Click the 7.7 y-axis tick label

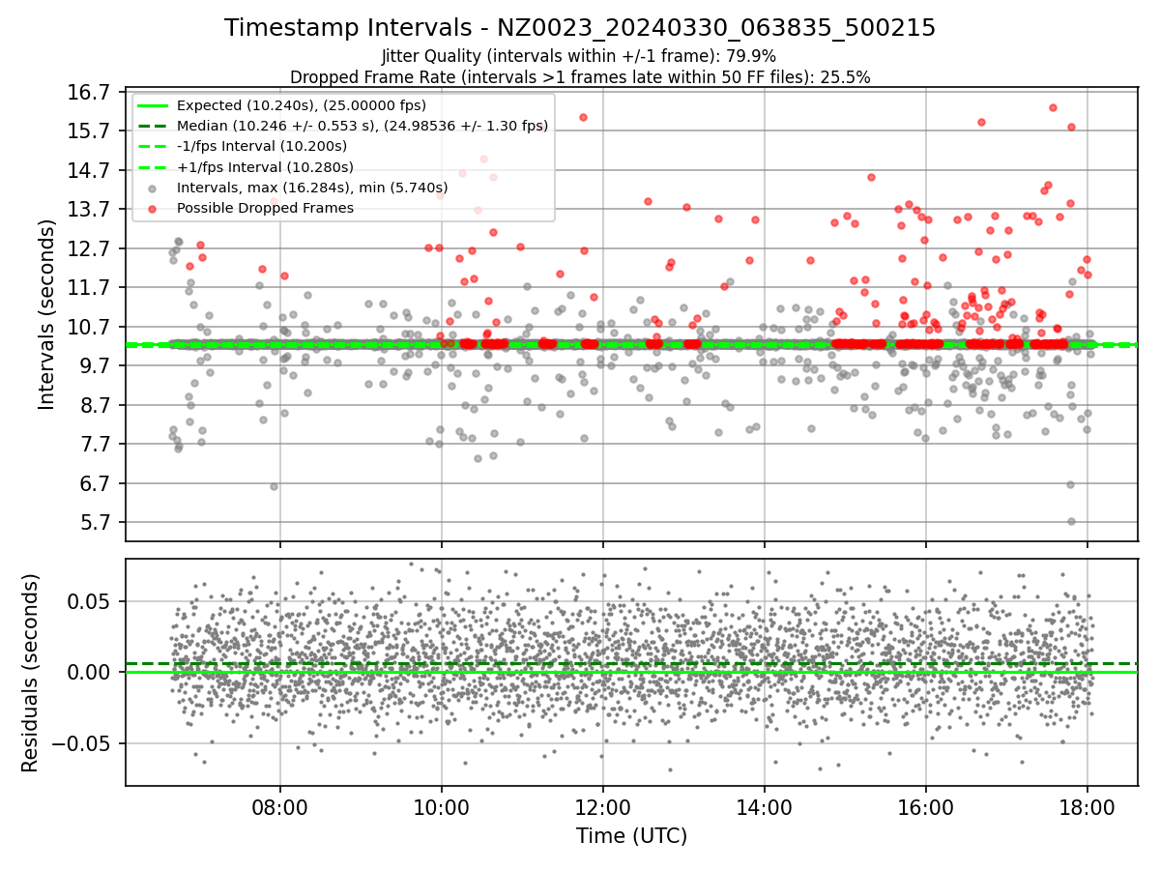(95, 445)
